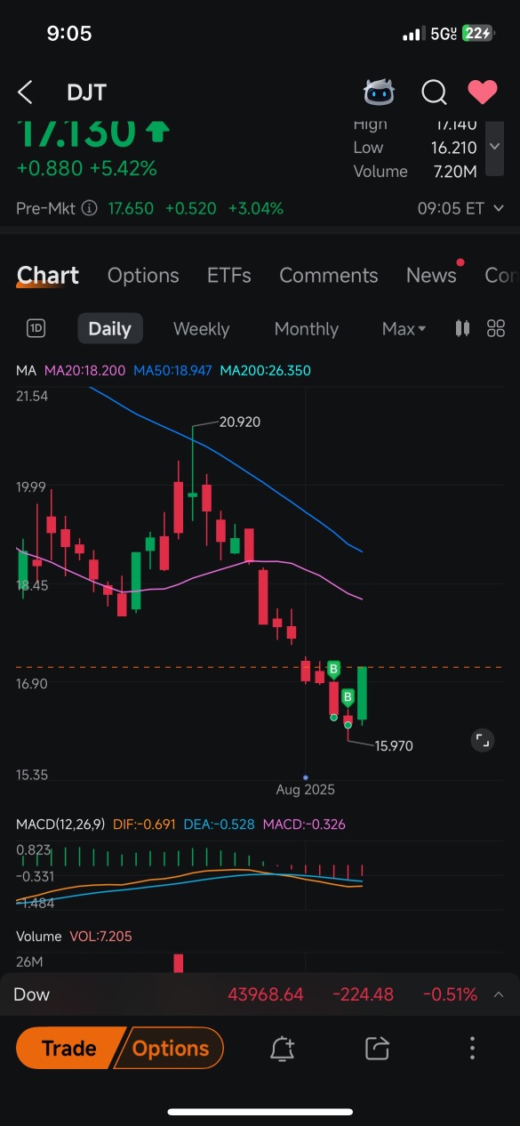Tap the bell add-alert icon
The image size is (520, 1126).
pyautogui.click(x=283, y=1049)
